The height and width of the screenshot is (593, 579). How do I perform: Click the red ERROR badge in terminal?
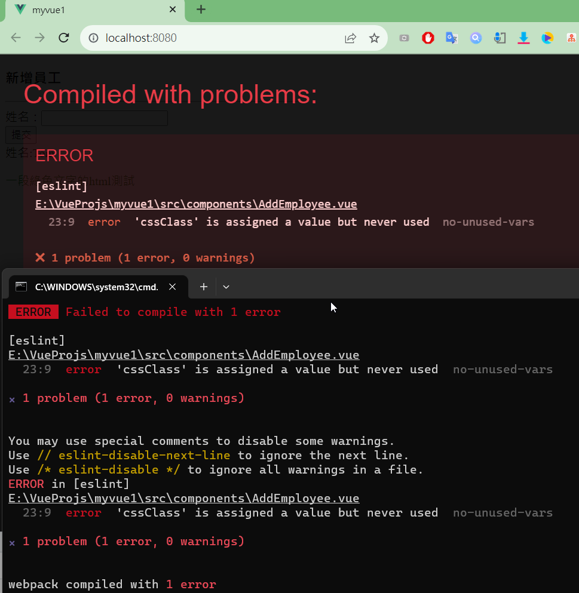point(33,312)
